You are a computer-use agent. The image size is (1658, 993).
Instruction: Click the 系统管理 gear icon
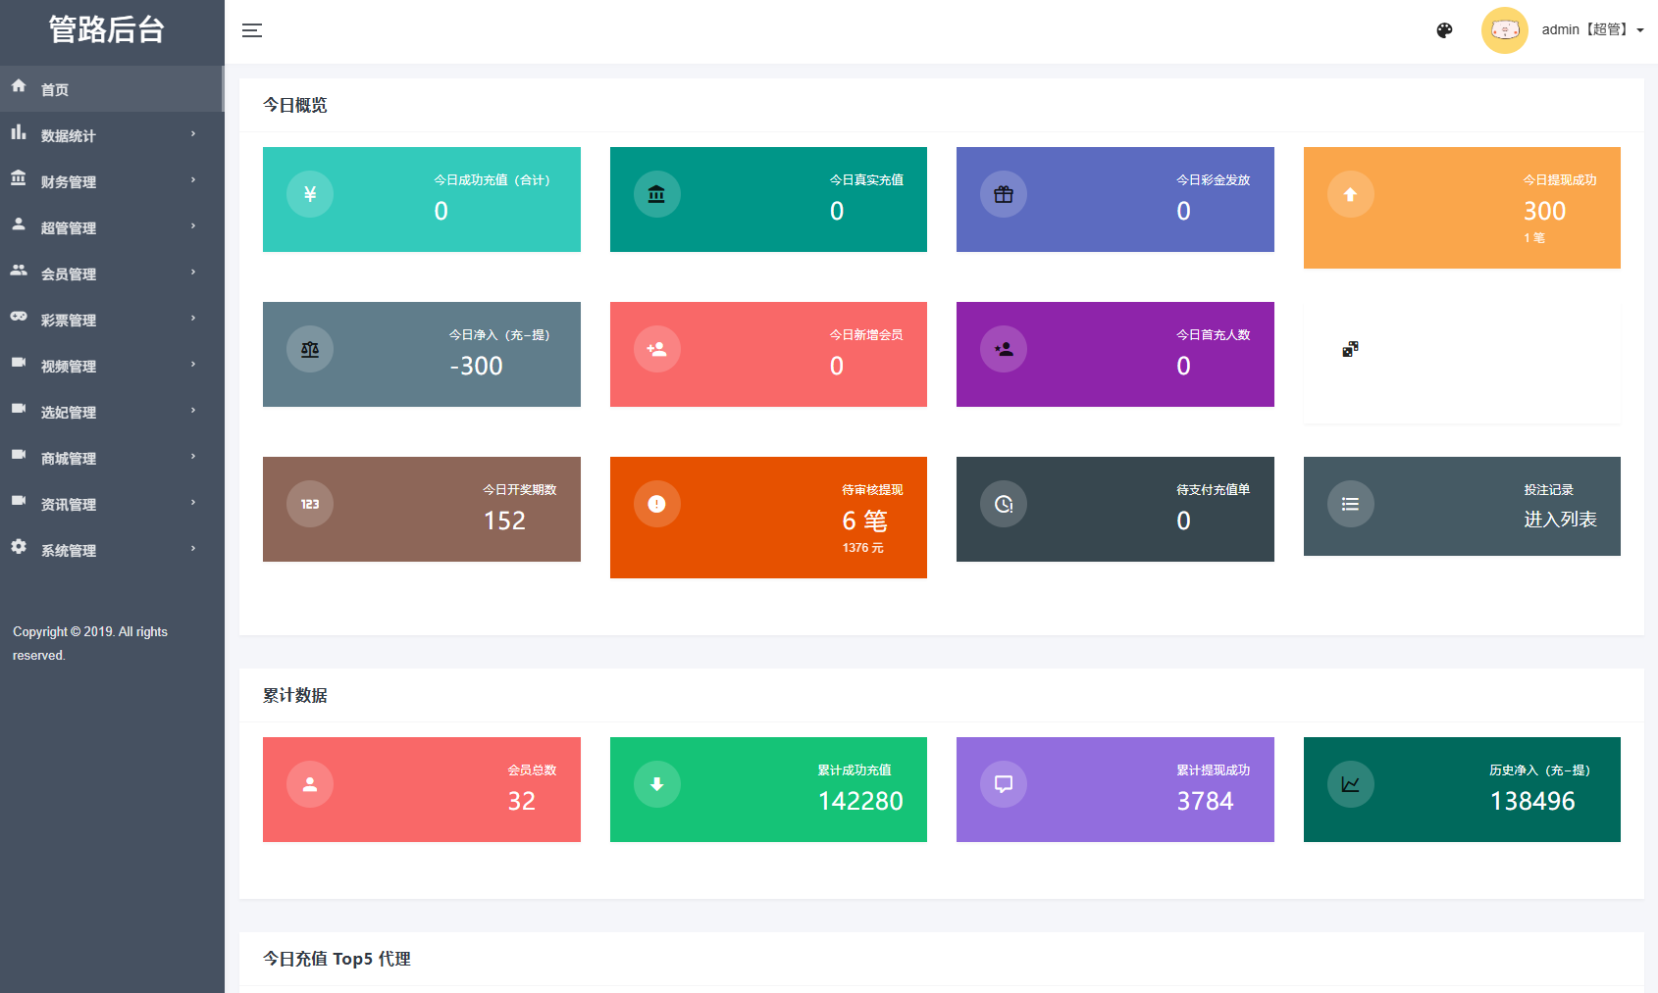pos(19,547)
